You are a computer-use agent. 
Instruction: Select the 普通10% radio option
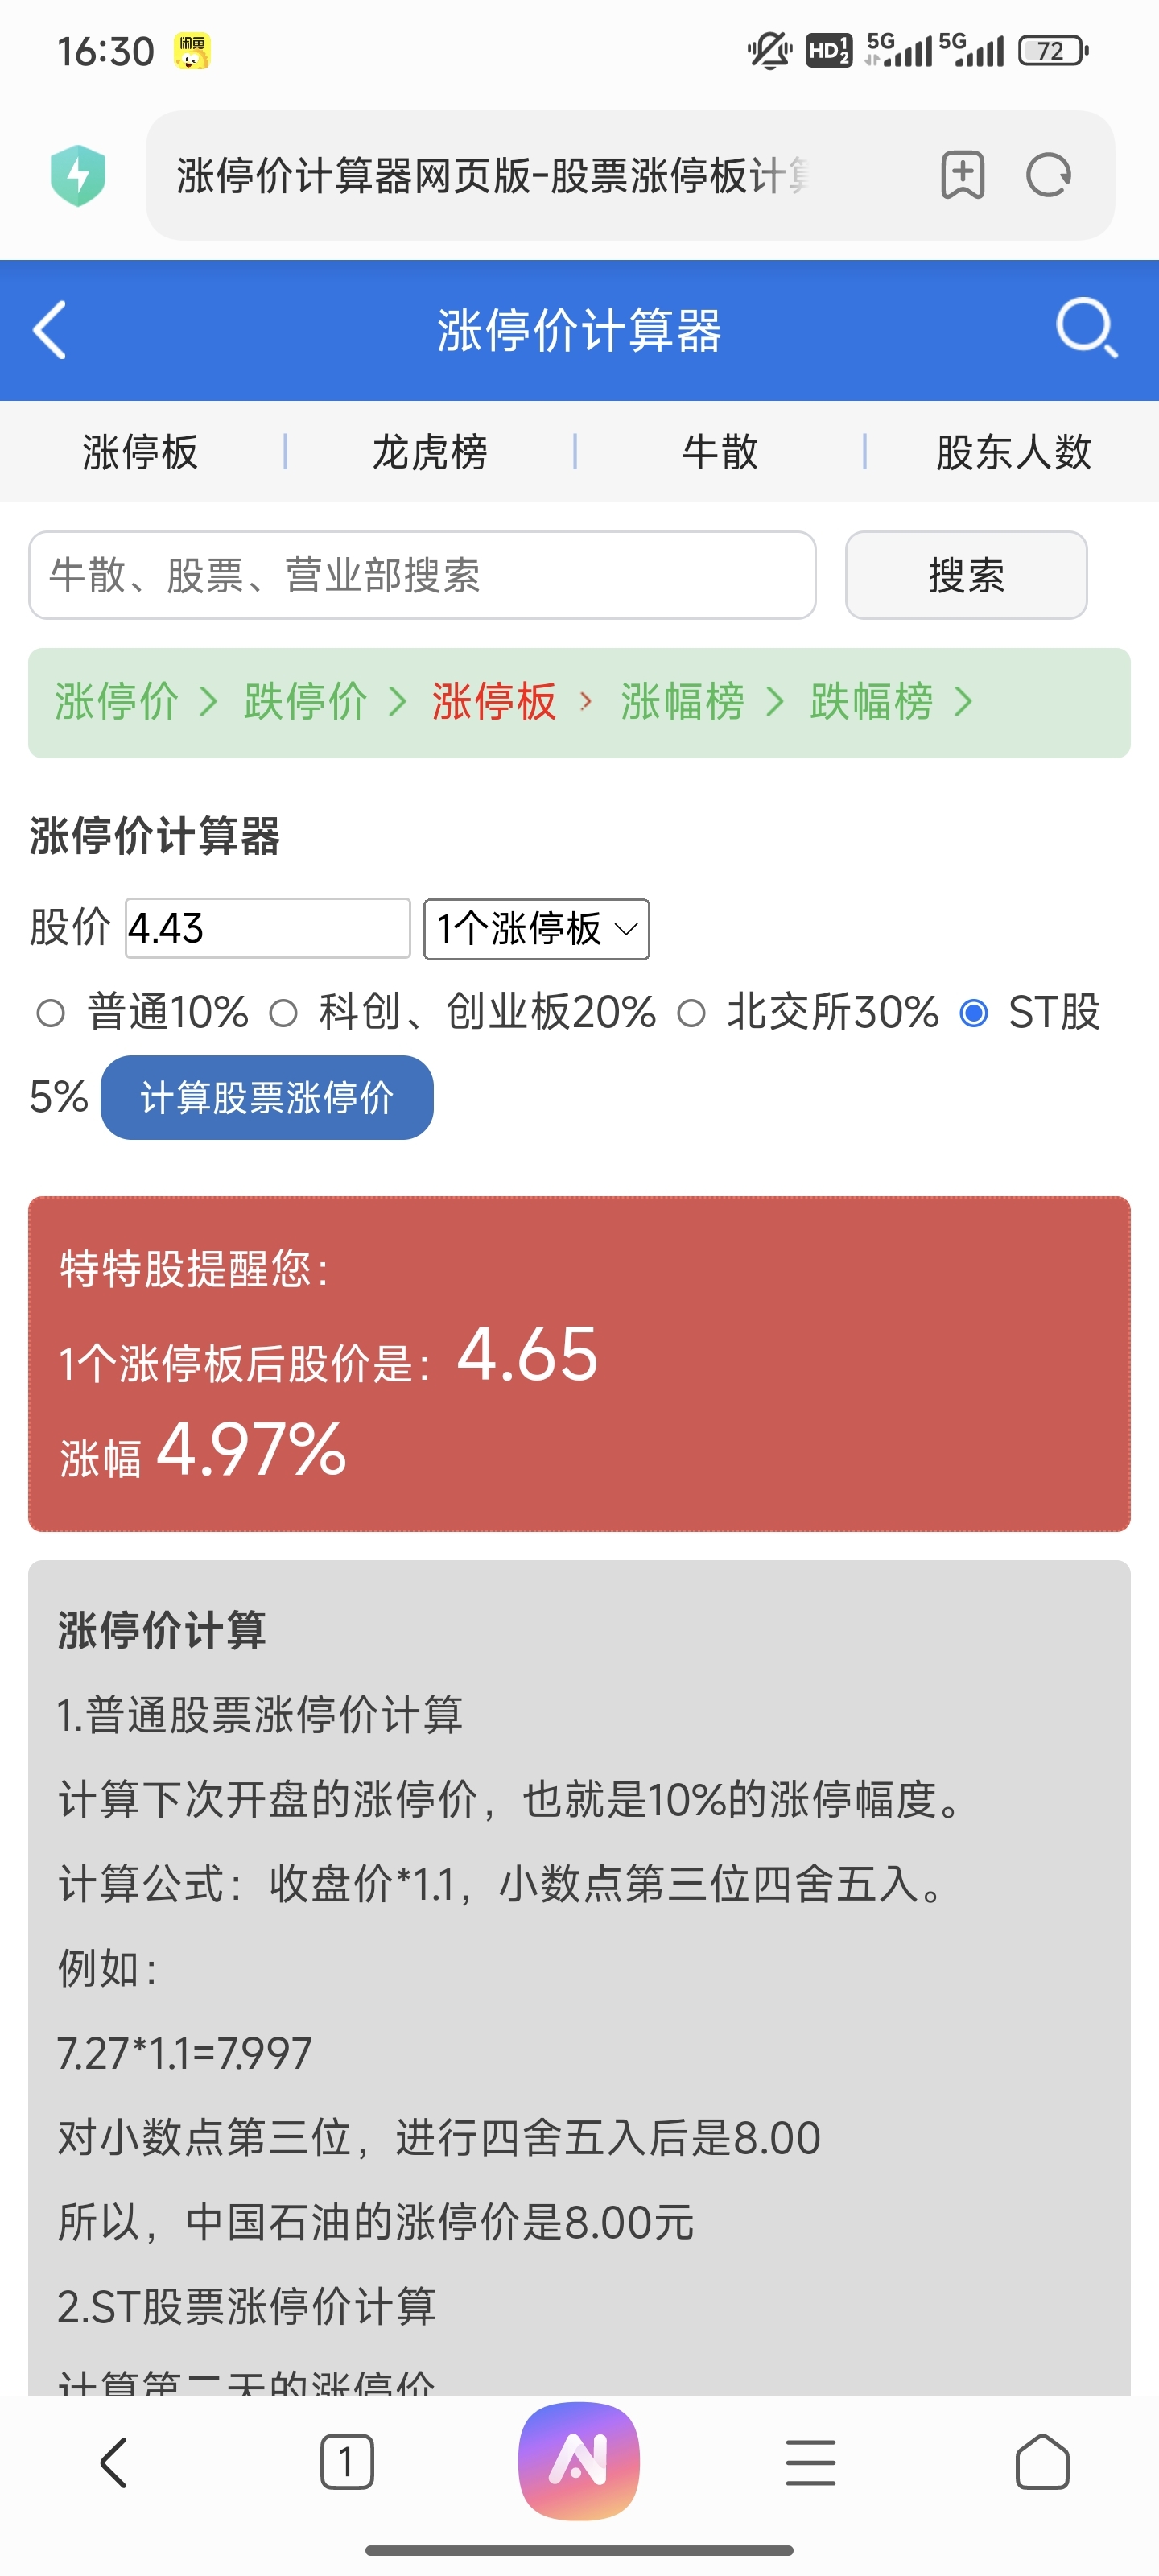click(x=51, y=1013)
